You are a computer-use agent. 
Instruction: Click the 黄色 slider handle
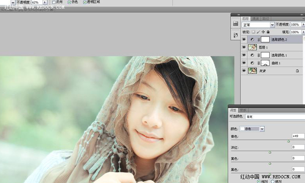[x=270, y=163]
